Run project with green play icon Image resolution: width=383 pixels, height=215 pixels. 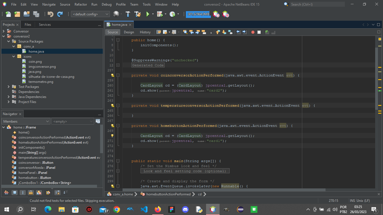click(147, 14)
